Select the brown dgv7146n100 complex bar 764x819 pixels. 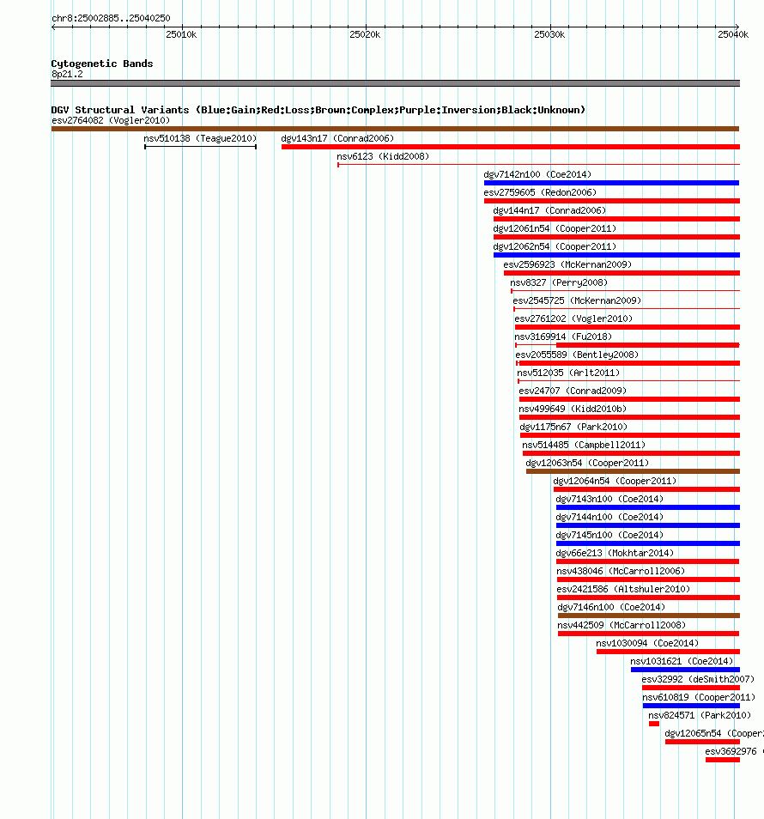649,616
